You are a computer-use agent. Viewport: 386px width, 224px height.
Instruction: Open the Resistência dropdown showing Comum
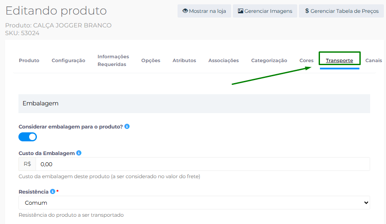pos(194,203)
